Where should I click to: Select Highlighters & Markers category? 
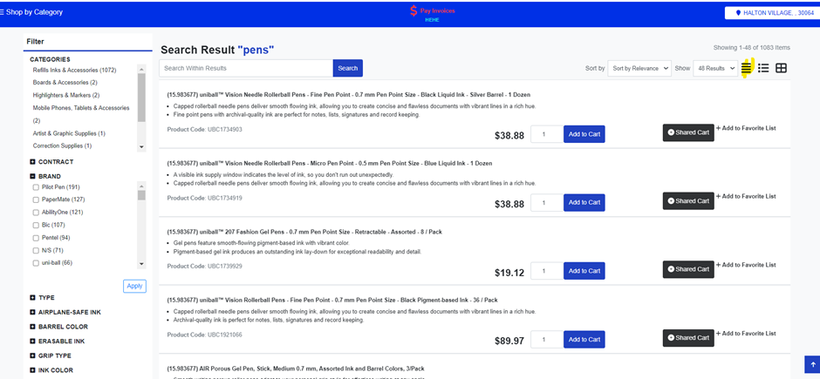pos(66,95)
